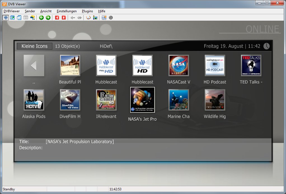Click the "Alaska Pods" caption text
Viewport: 286px width, 194px height.
tap(34, 116)
